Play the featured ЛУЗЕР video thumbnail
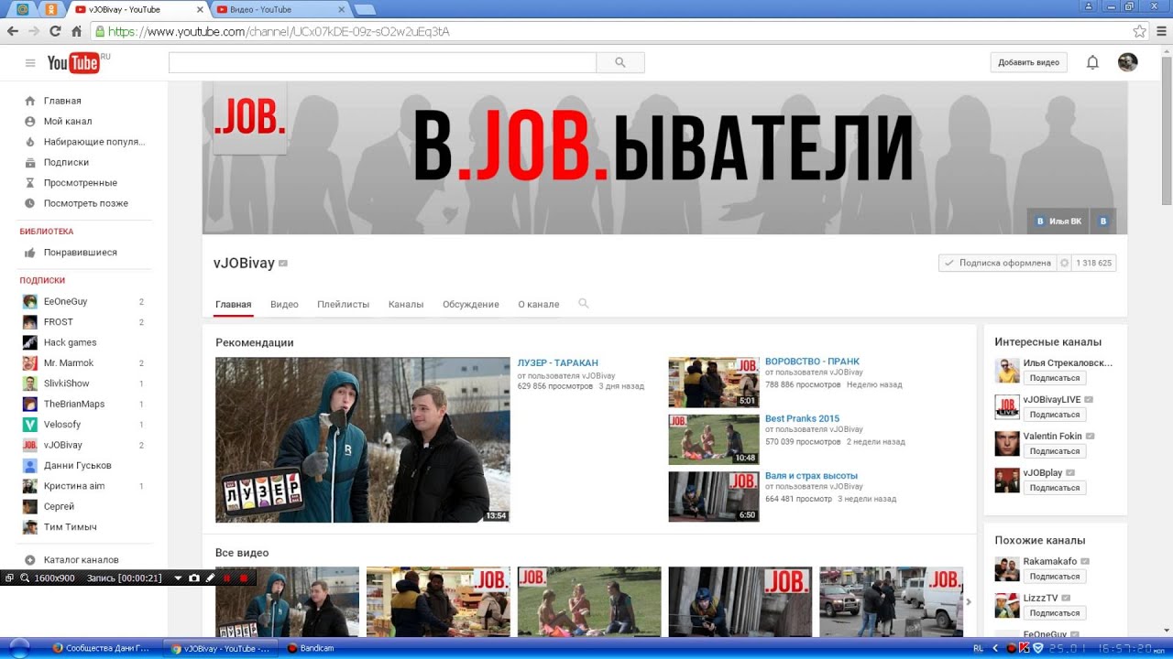The height and width of the screenshot is (659, 1173). click(363, 439)
